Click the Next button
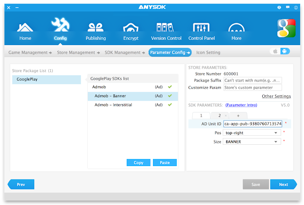Screen dimensions: 304x205 [284, 185]
